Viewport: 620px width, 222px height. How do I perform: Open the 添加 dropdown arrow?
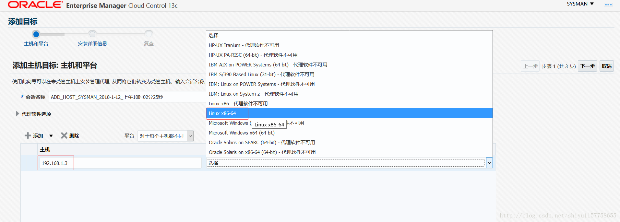51,136
